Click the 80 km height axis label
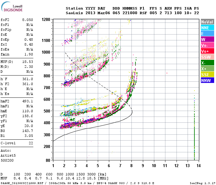The width and height of the screenshot is (216, 185). tap(48, 160)
